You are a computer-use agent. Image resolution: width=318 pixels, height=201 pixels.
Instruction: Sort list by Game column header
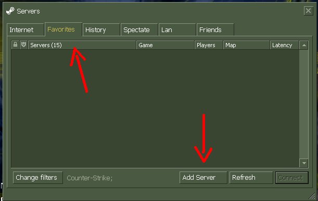[x=166, y=45]
